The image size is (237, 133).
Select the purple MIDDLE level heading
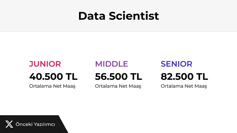(x=112, y=64)
